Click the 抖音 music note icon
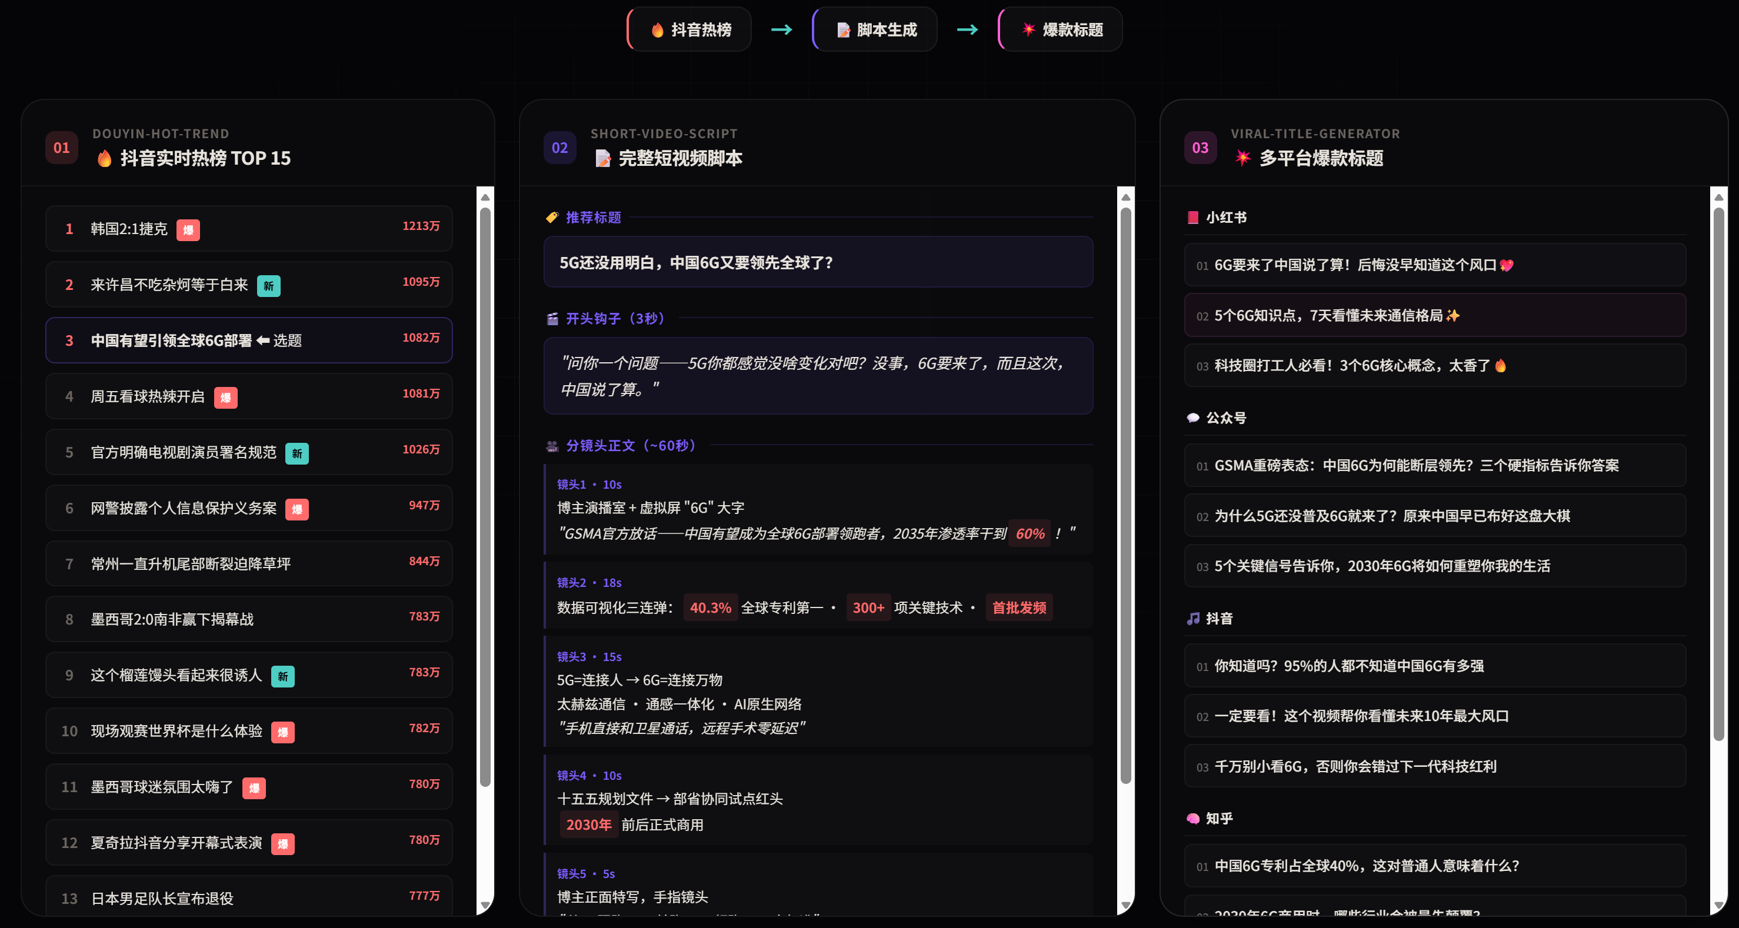This screenshot has height=928, width=1739. pos(1193,618)
